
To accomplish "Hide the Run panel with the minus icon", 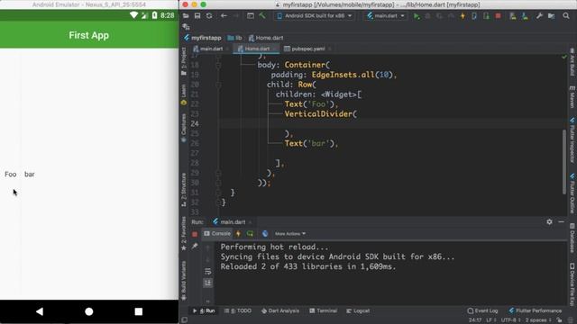I will 561,221.
